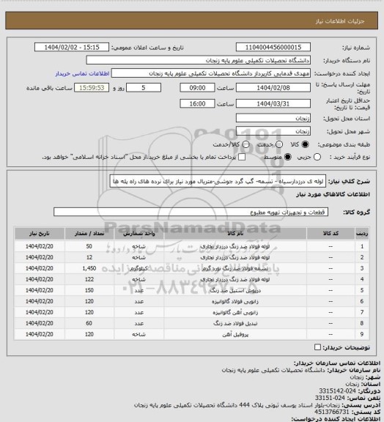Viewport: 384px width, 422px height.
Task: Click the fax number 3315142-024
Action: click(337, 390)
